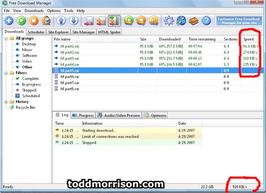Expand the History tree node
266x193 pixels.
6,102
